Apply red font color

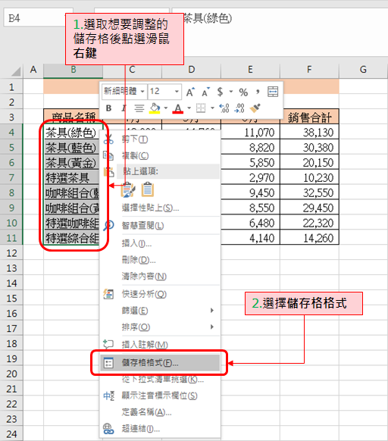click(x=178, y=108)
